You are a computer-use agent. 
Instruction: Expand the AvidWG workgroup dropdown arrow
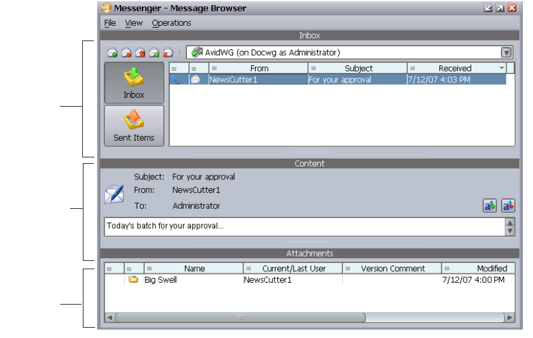coord(506,53)
